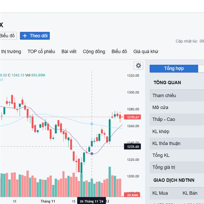Click the red 1270.67 price label
Screen dimensions: 204x204
132,117
